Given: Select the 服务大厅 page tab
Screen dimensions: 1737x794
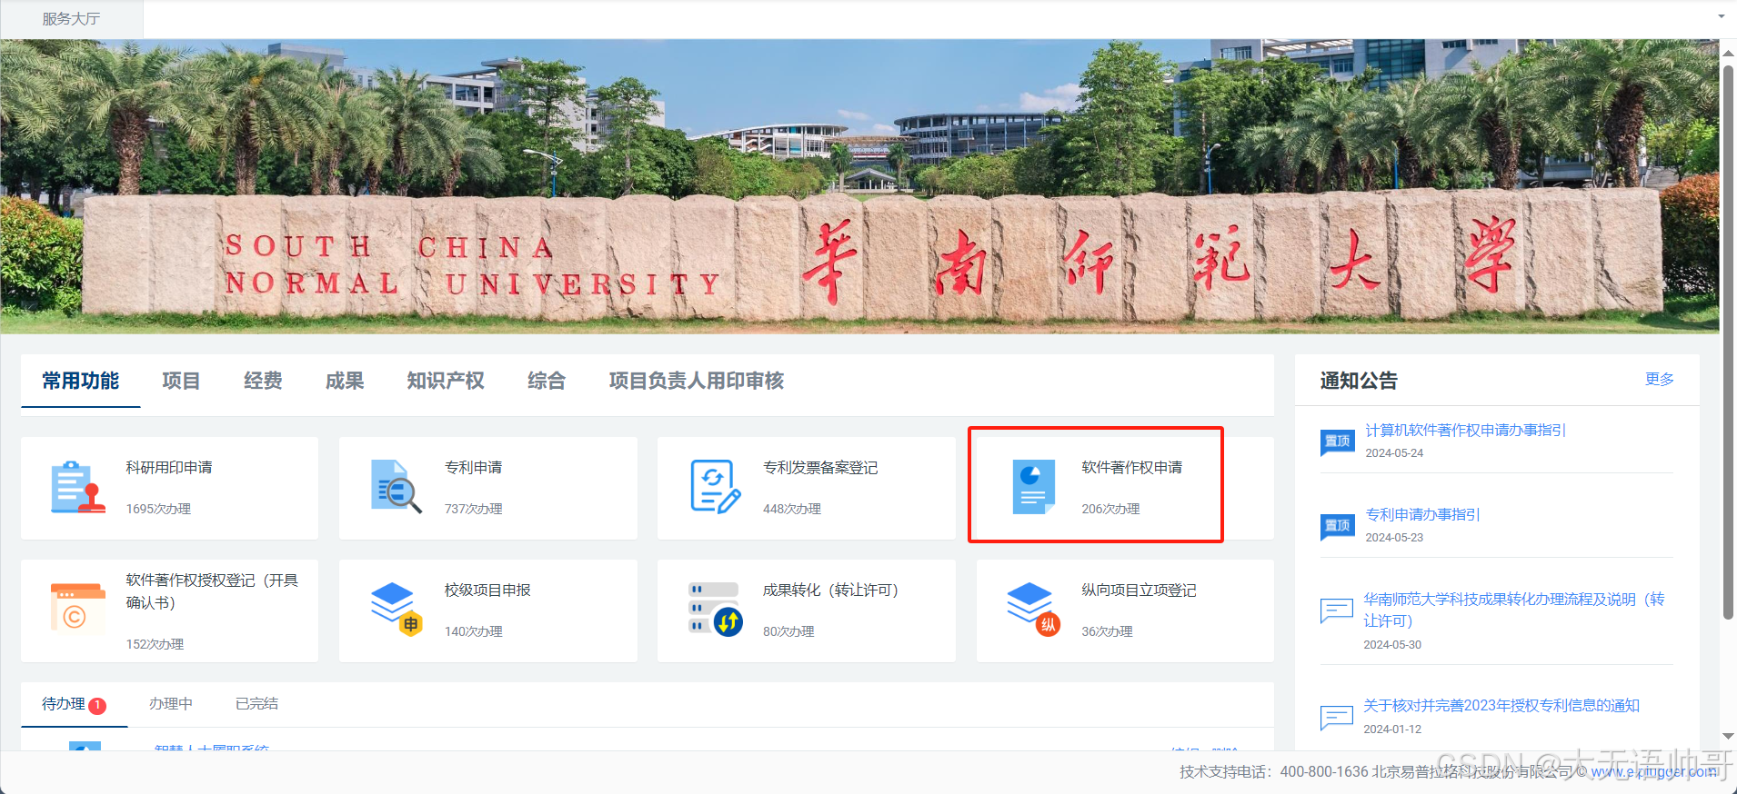Looking at the screenshot, I should 71,19.
